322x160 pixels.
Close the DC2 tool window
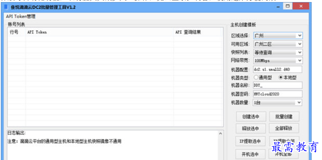(x=301, y=6)
